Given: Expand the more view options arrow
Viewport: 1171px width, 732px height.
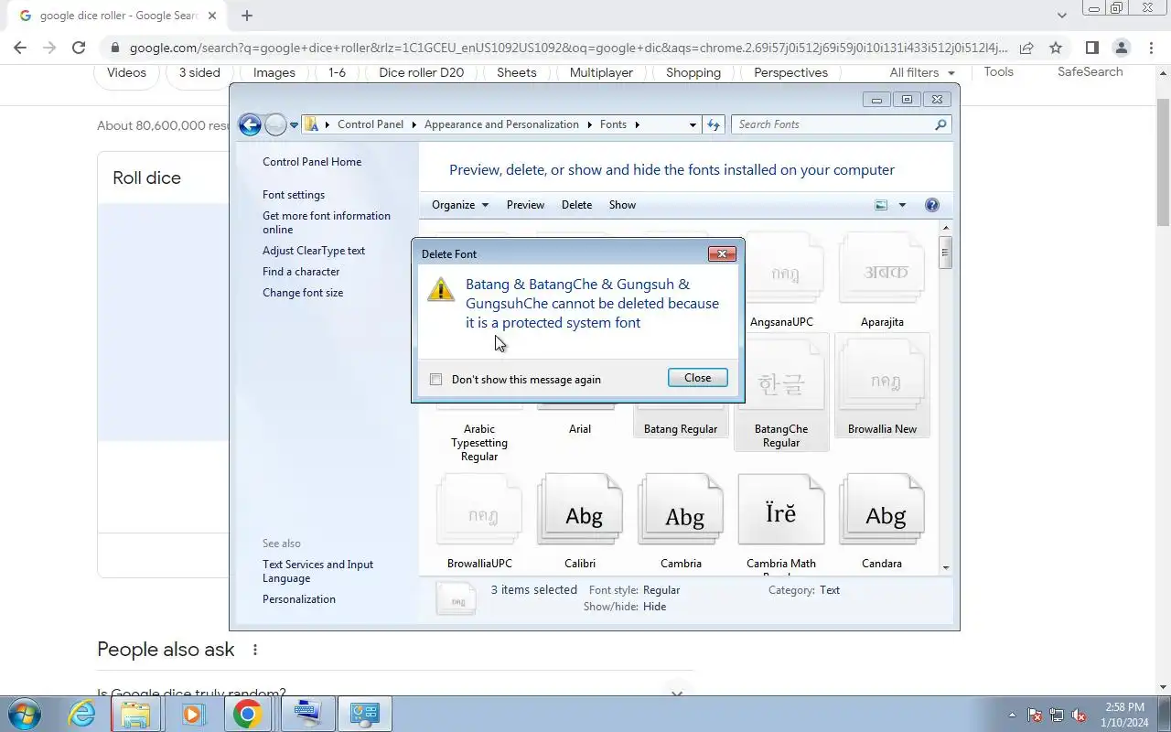Looking at the screenshot, I should coord(902,205).
